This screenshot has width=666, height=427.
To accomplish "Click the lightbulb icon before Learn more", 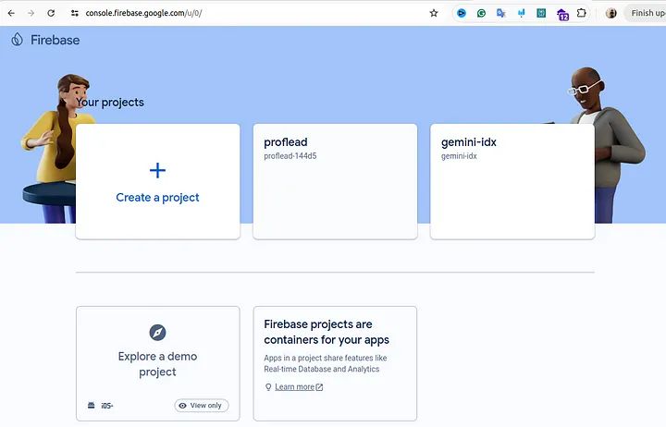I will (x=268, y=387).
